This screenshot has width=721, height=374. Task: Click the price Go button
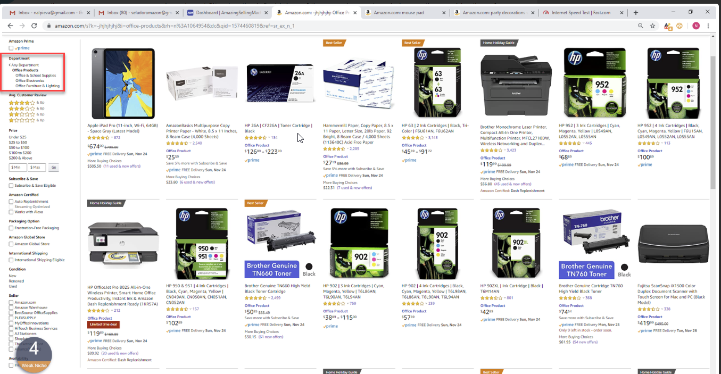pyautogui.click(x=54, y=167)
